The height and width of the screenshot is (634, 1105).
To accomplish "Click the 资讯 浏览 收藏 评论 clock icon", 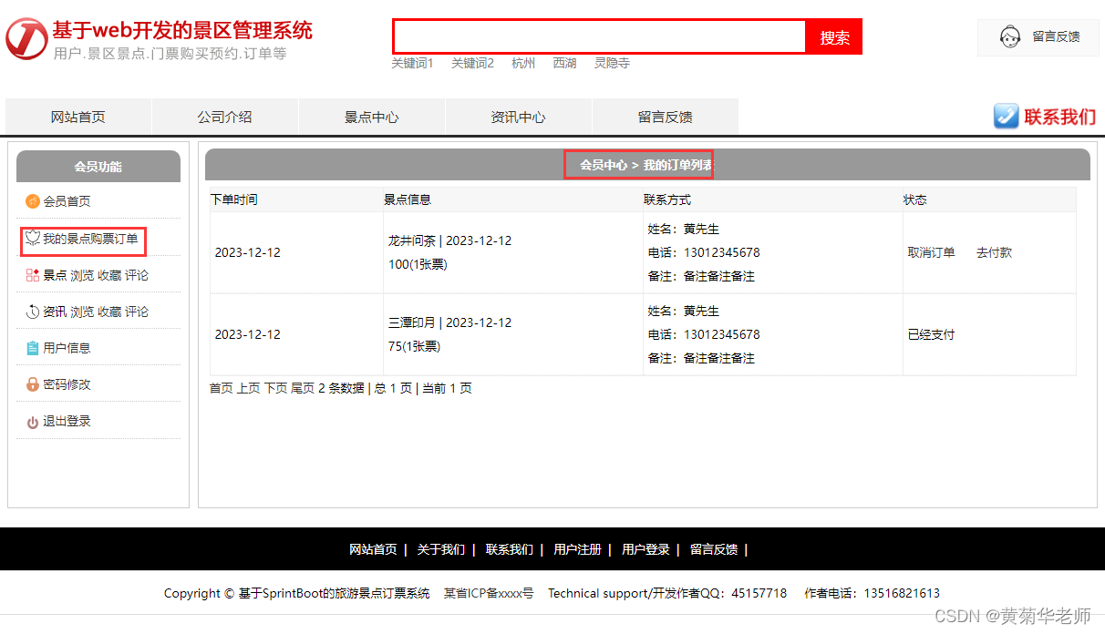I will pos(33,312).
